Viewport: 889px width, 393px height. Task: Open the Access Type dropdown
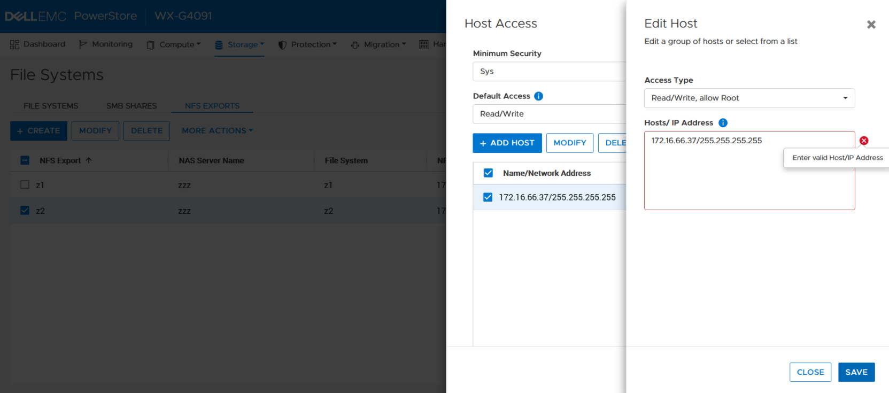point(749,98)
